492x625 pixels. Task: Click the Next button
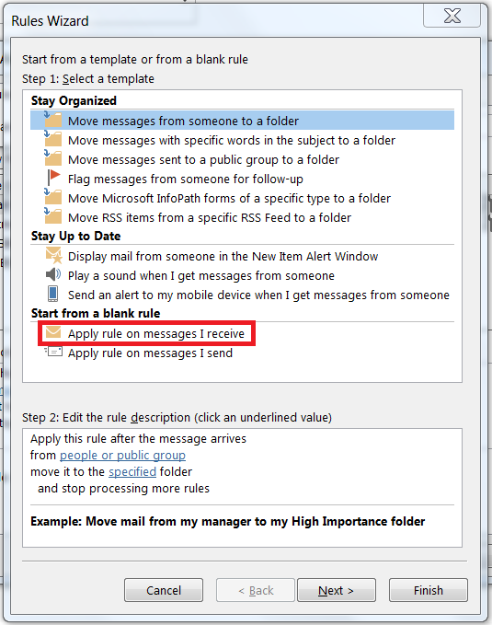(x=337, y=590)
